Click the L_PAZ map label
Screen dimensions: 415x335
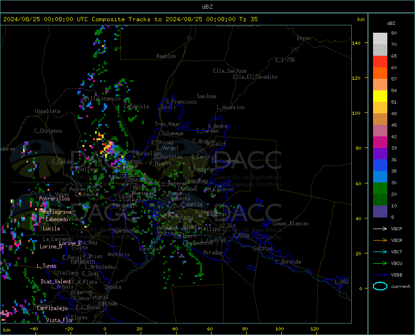click(342, 282)
